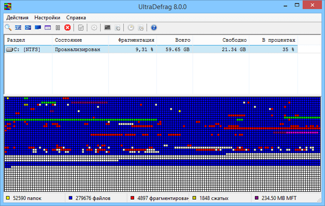
Task: Sort by the Свободно column header
Action: (x=221, y=40)
